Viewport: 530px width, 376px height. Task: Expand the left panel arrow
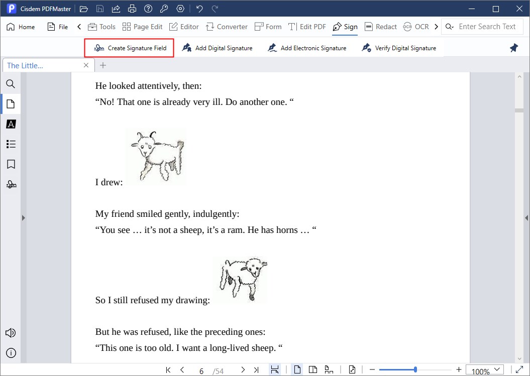click(x=23, y=218)
